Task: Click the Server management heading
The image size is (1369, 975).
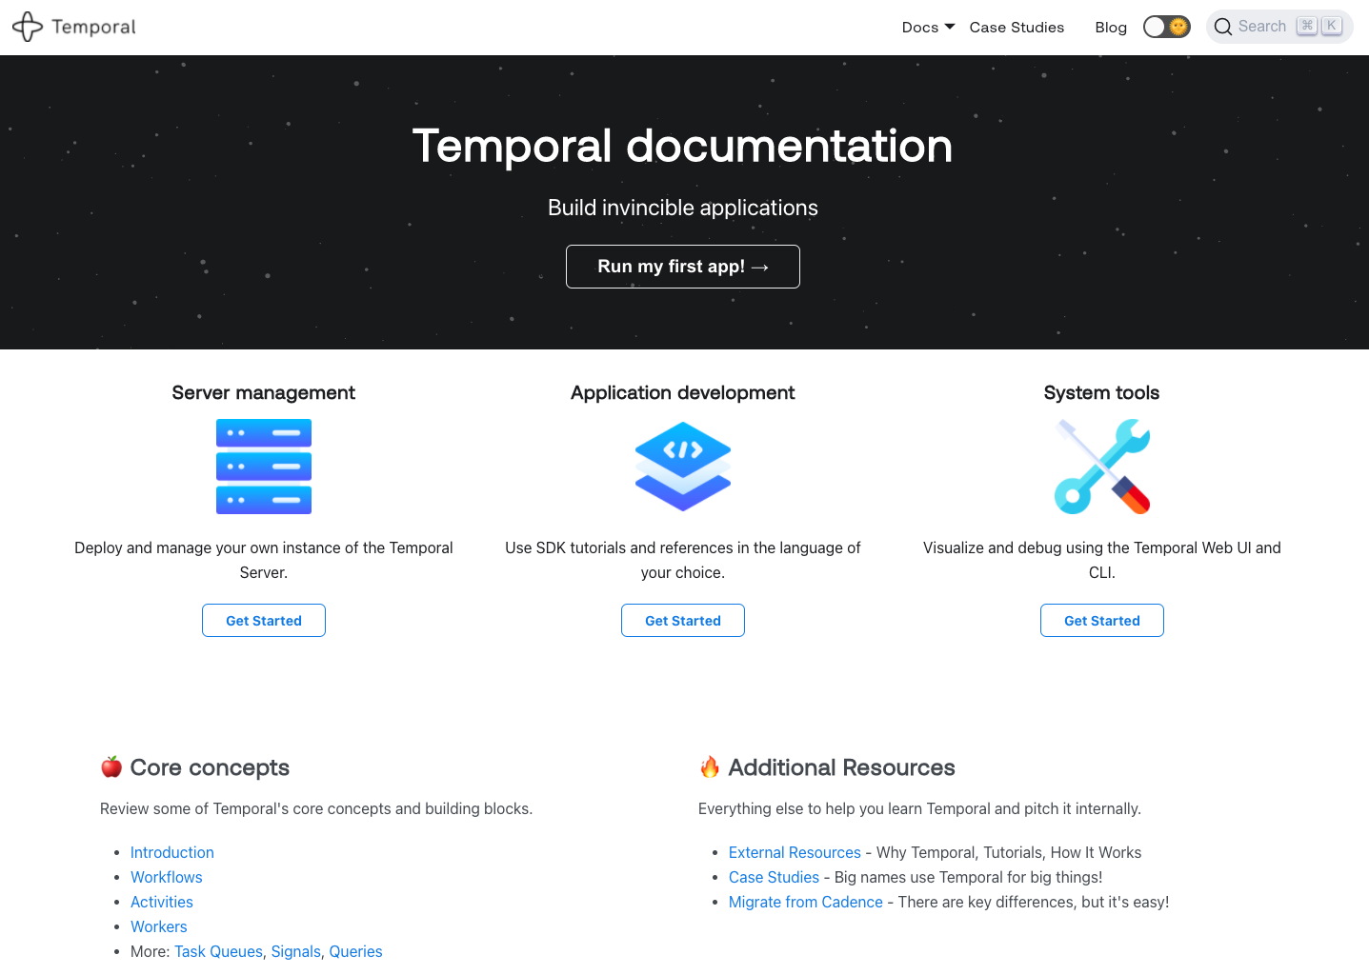Action: (264, 392)
